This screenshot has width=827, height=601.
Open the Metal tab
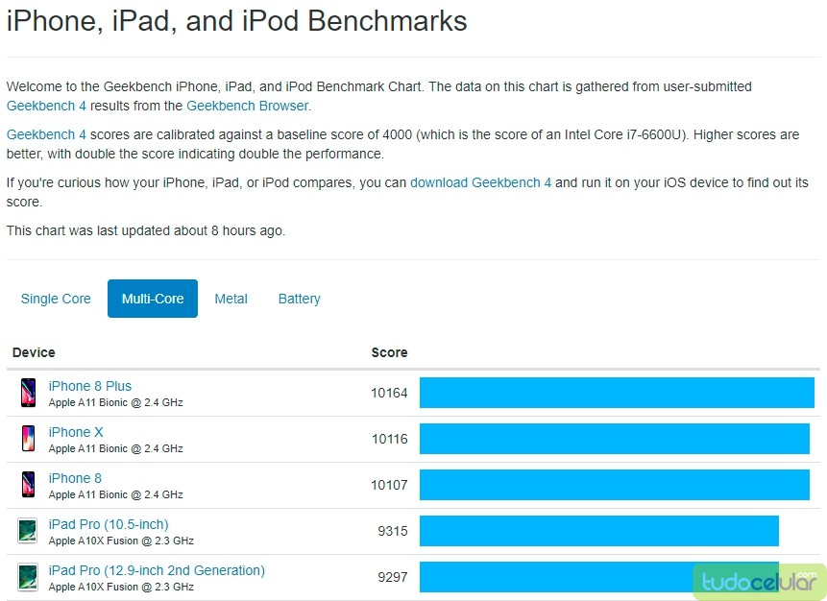pos(231,299)
